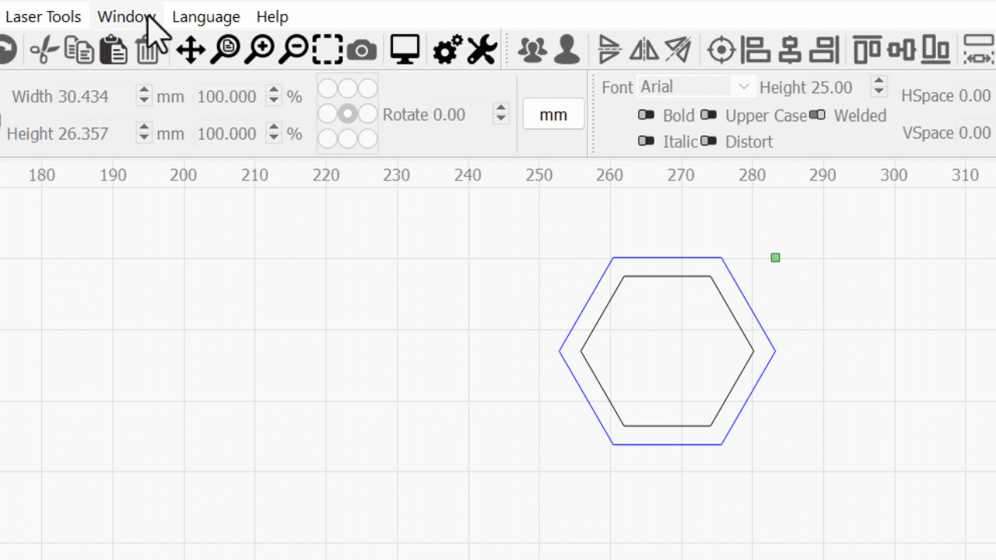Open Device Settings wrench-and-screwdriver icon
This screenshot has width=996, height=560.
(x=482, y=51)
